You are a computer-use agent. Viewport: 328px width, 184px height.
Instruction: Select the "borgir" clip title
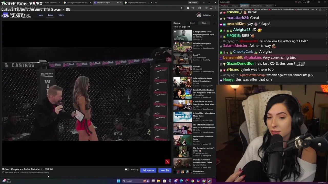tap(196, 55)
